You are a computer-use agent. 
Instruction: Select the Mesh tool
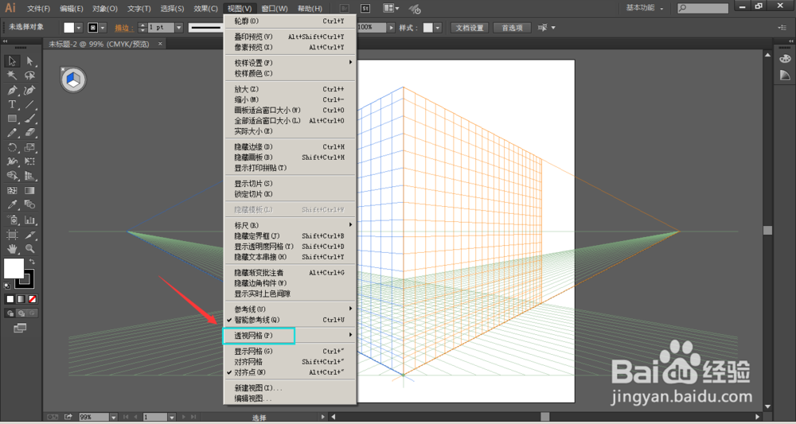point(12,191)
